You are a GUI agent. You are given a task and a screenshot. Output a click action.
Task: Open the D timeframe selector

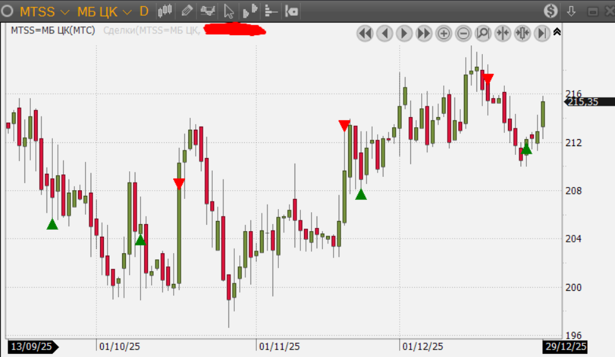(x=144, y=11)
